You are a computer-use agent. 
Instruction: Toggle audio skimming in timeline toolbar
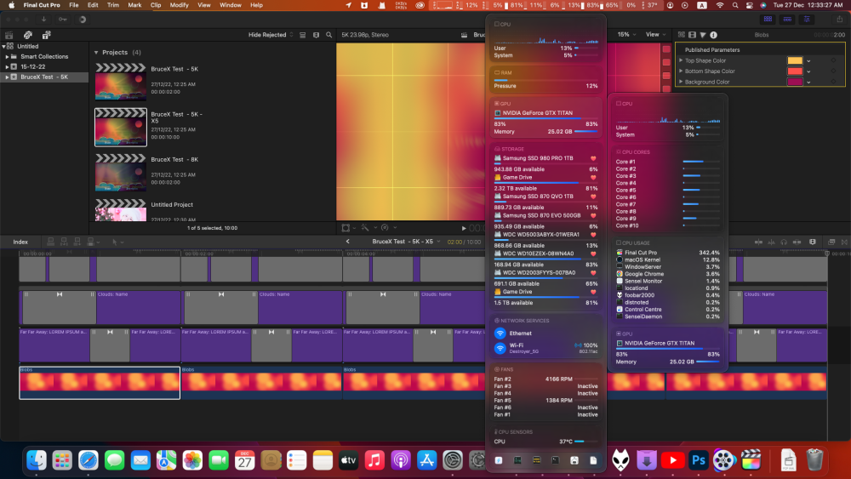click(771, 242)
